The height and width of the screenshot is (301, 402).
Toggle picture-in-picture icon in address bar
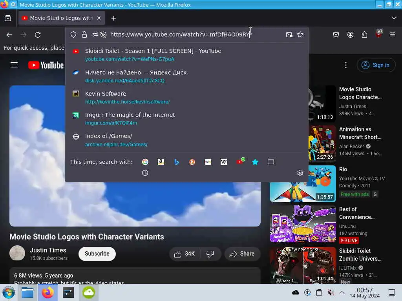point(289,34)
